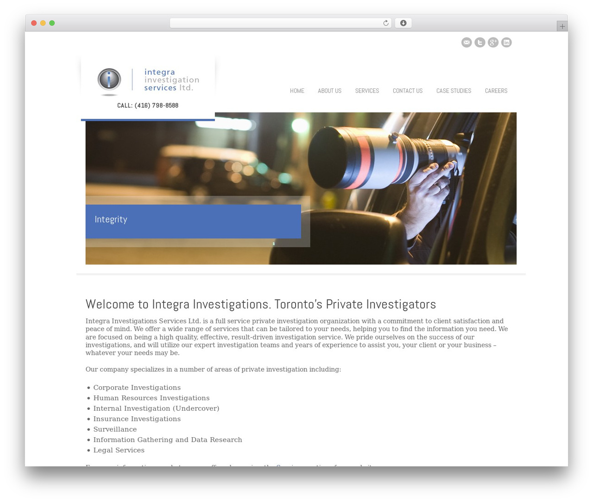
Task: Open the Contact Us menu item
Action: (x=408, y=91)
